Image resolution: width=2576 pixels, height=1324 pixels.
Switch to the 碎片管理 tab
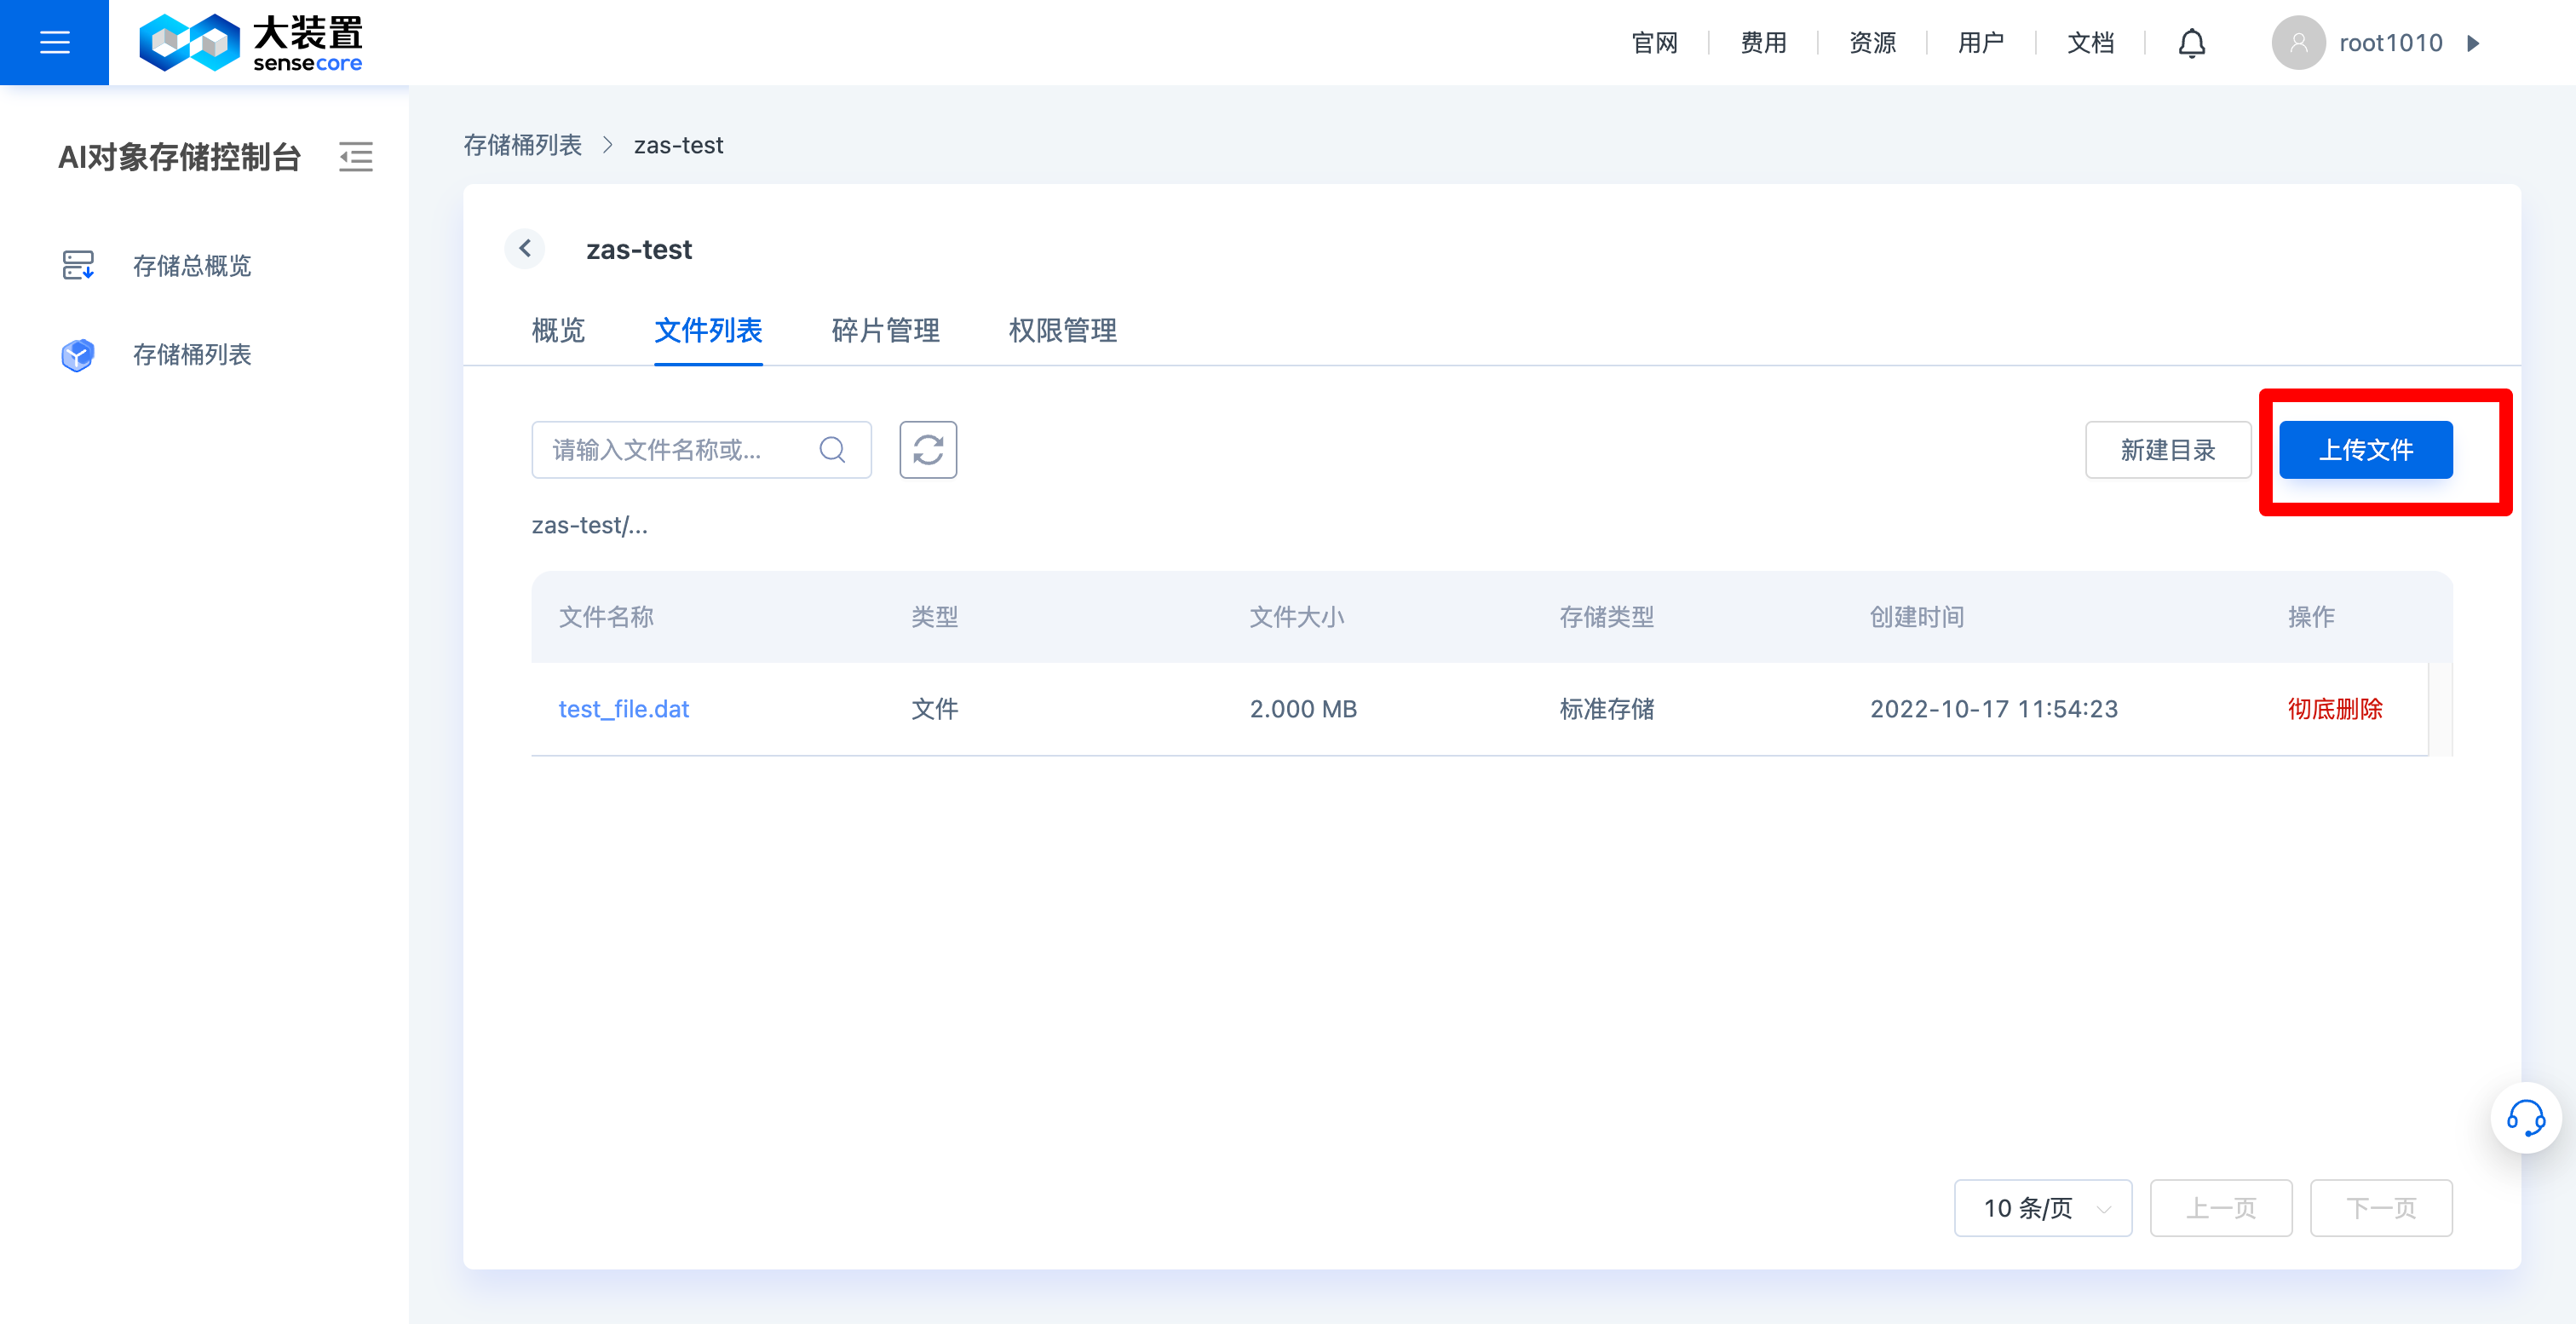coord(885,330)
